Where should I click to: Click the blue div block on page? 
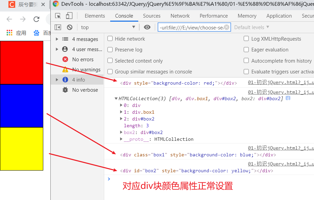point(22,106)
